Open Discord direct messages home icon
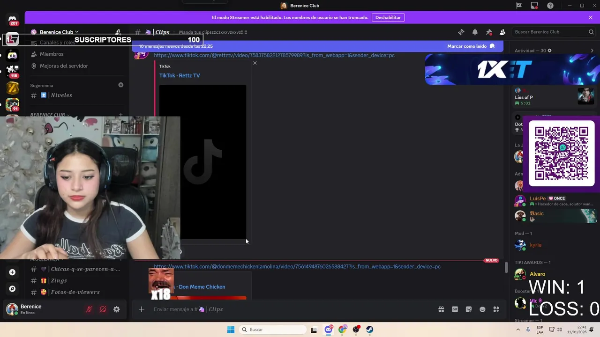This screenshot has height=337, width=600. 13,21
